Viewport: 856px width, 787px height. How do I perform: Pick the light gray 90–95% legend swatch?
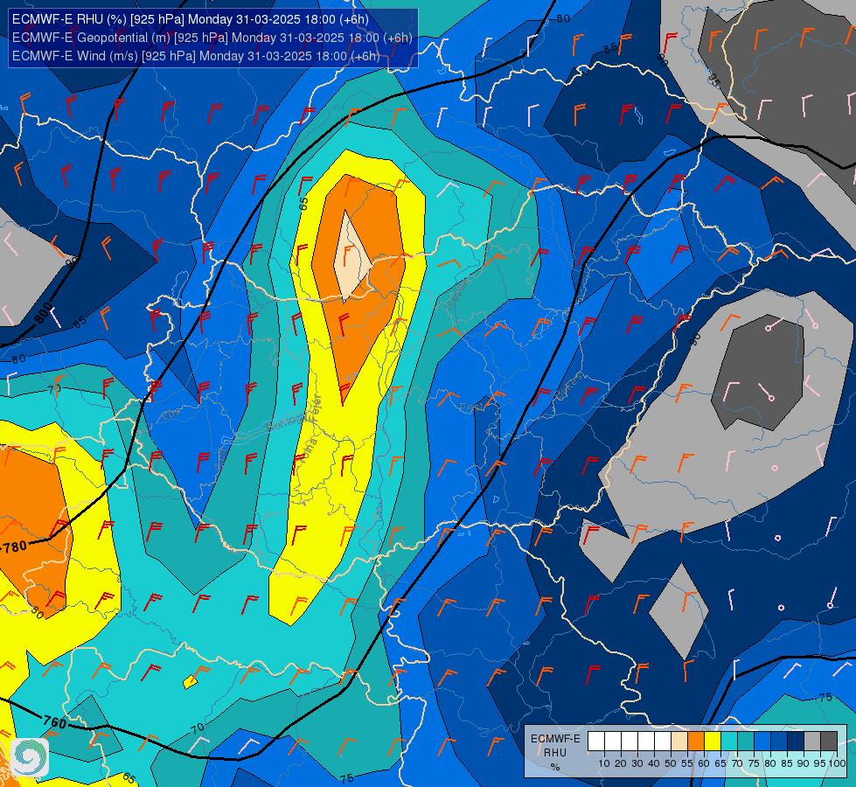[x=812, y=742]
